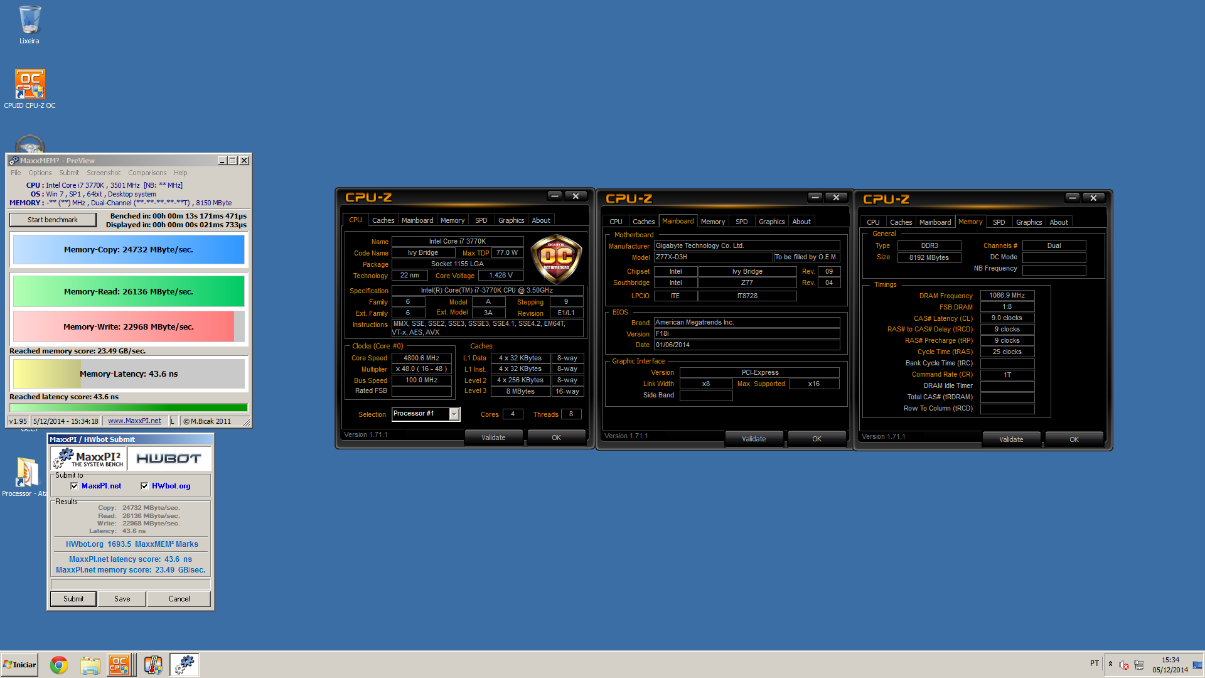Screen dimensions: 1205x678
Task: Open the Options menu in MaxxMEM
Action: click(x=40, y=173)
